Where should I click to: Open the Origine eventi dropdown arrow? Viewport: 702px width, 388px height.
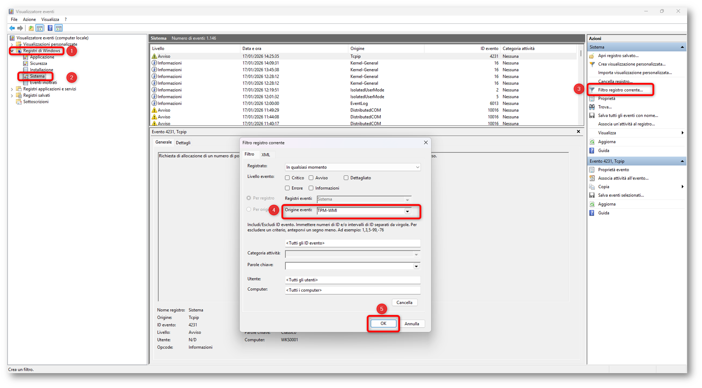(408, 211)
